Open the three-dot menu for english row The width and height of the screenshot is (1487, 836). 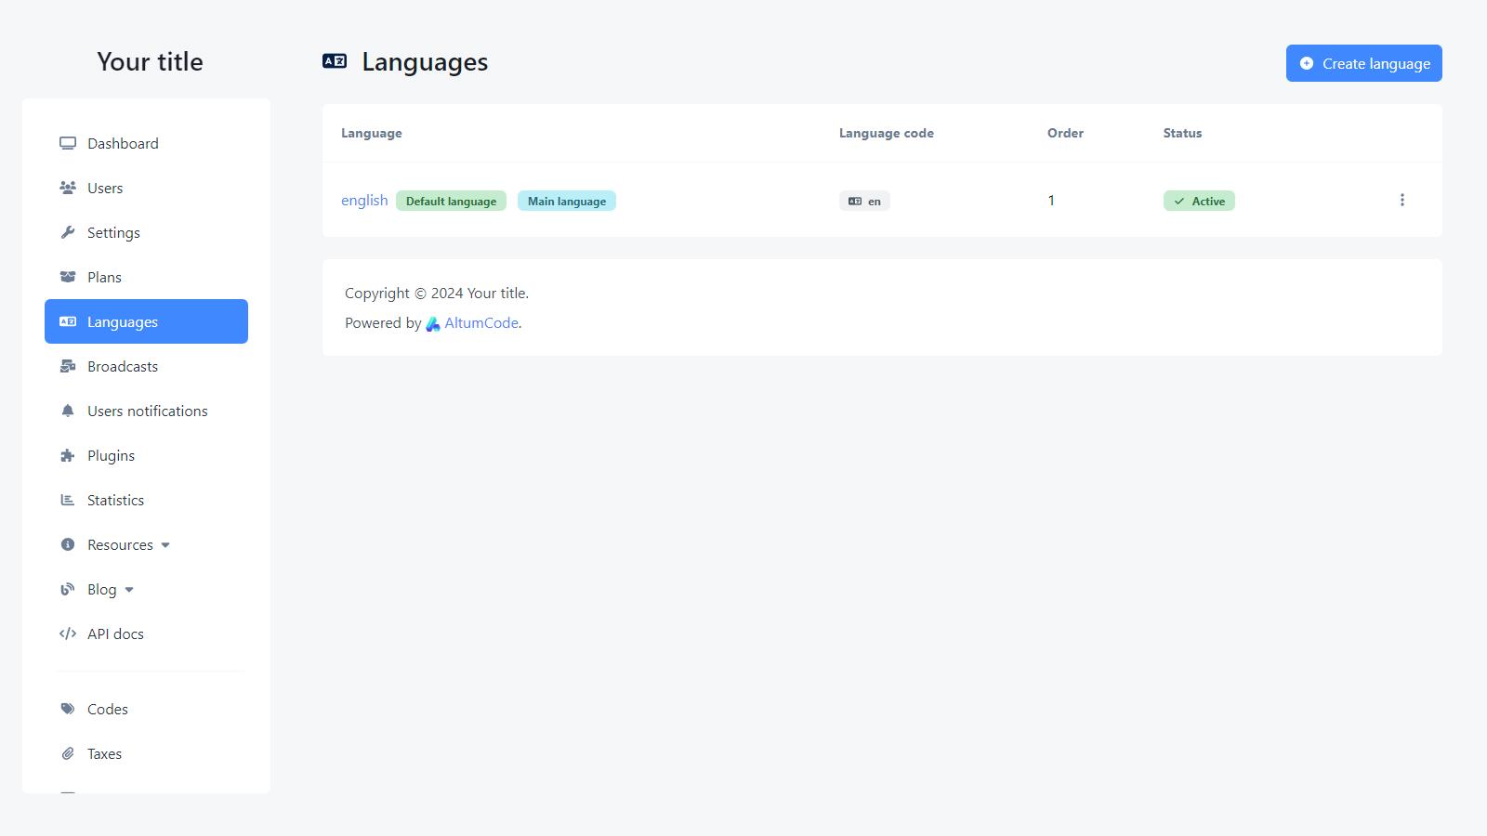tap(1401, 200)
